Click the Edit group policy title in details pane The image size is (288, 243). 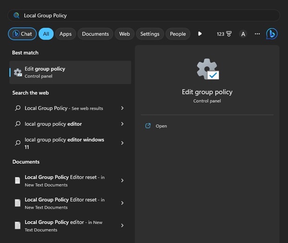click(x=207, y=92)
